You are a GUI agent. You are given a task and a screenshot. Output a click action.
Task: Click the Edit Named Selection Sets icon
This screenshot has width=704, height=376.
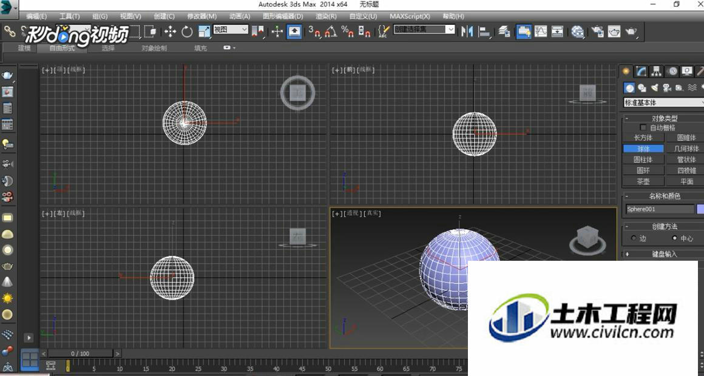pos(383,32)
